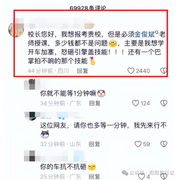The height and width of the screenshot is (180, 180).
Task: Tap the 69928条评论 header
Action: (88, 8)
